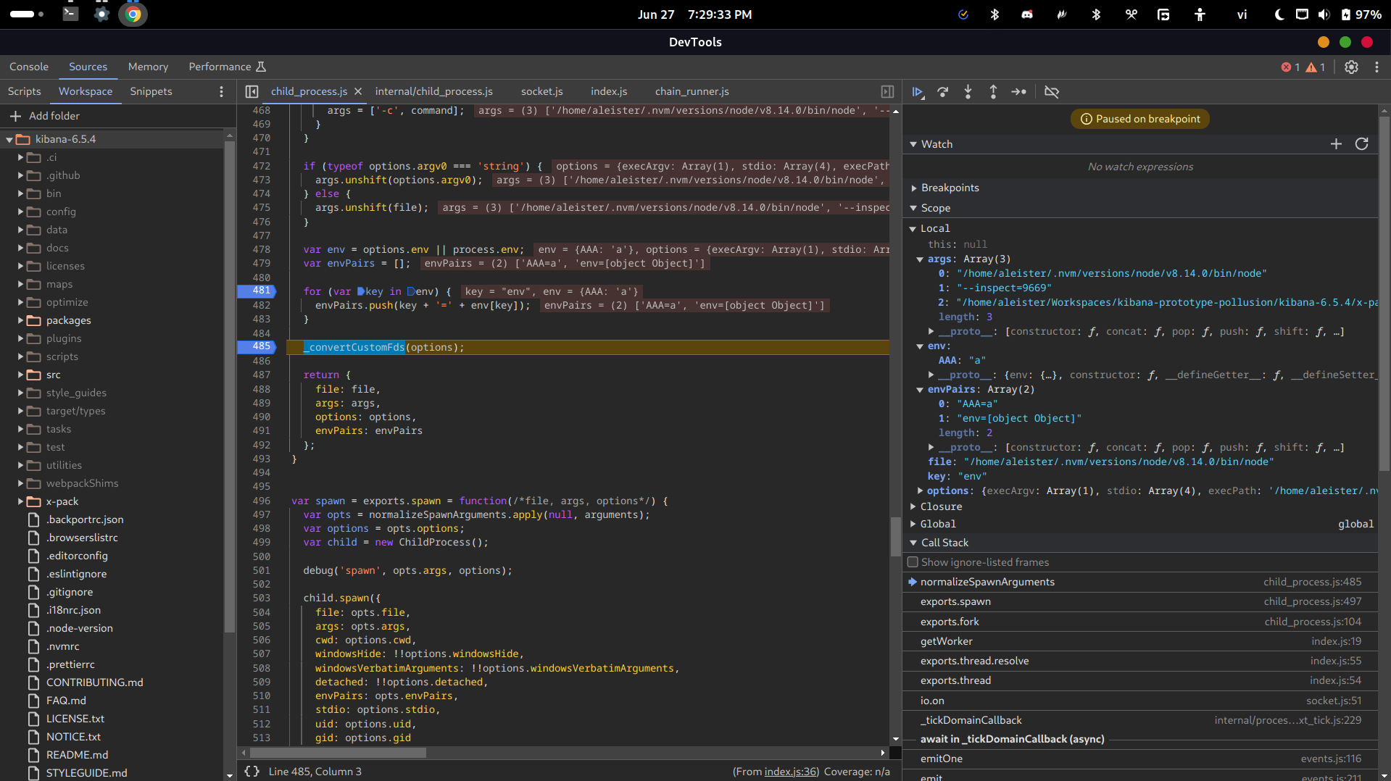Hide the debugger sidebar

click(887, 91)
